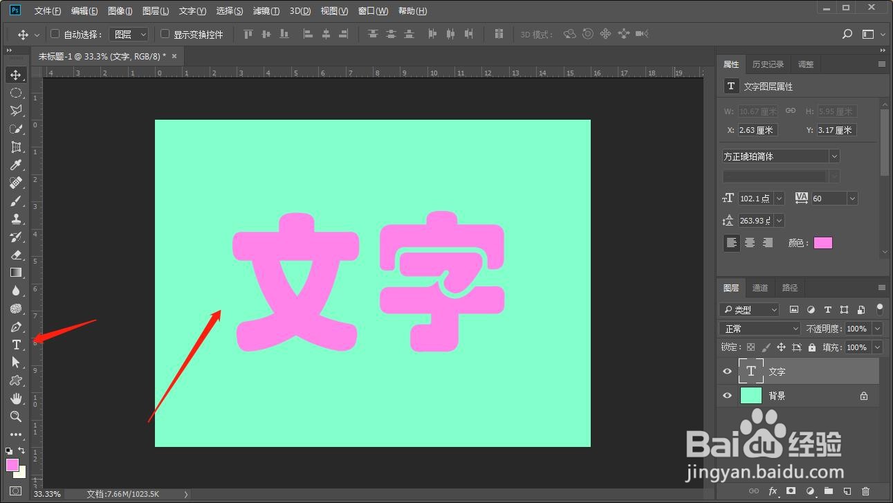Screen dimensions: 893x503
Task: Select the Quick Selection tool
Action: 16,129
